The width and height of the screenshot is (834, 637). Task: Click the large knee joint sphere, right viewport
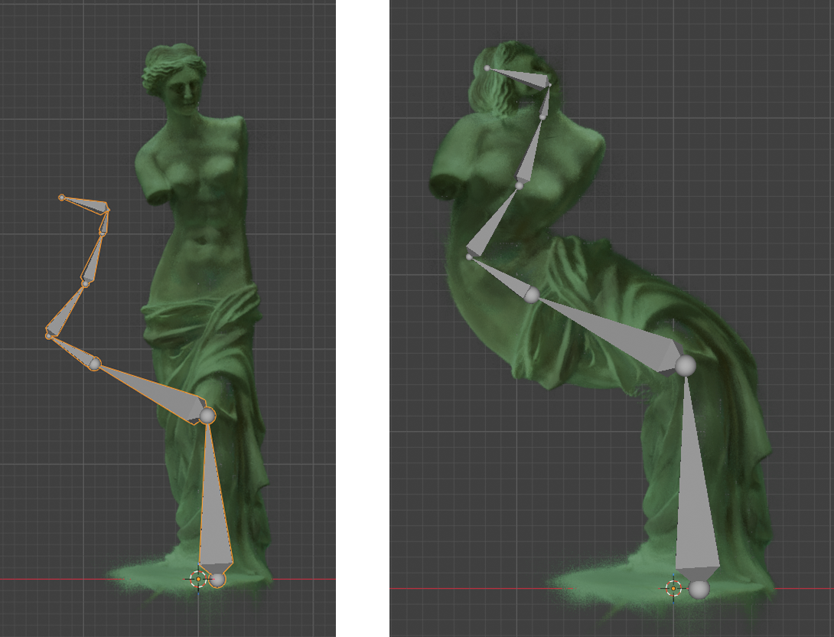[x=686, y=366]
